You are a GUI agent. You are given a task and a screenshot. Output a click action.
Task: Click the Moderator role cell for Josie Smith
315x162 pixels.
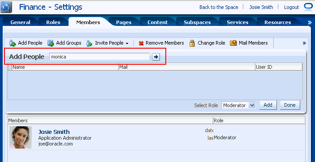coord(225,137)
